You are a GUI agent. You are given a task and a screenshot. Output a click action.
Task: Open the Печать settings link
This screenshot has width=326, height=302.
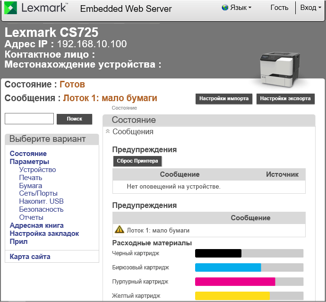click(x=31, y=178)
